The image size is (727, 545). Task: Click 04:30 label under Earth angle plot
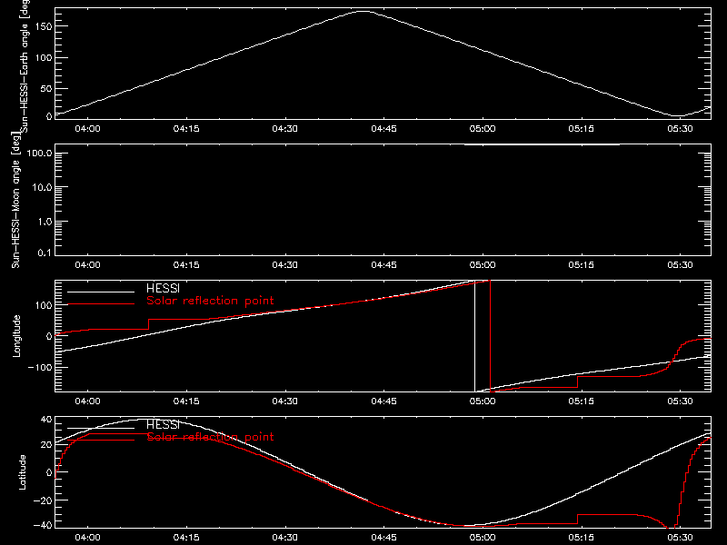click(x=285, y=128)
